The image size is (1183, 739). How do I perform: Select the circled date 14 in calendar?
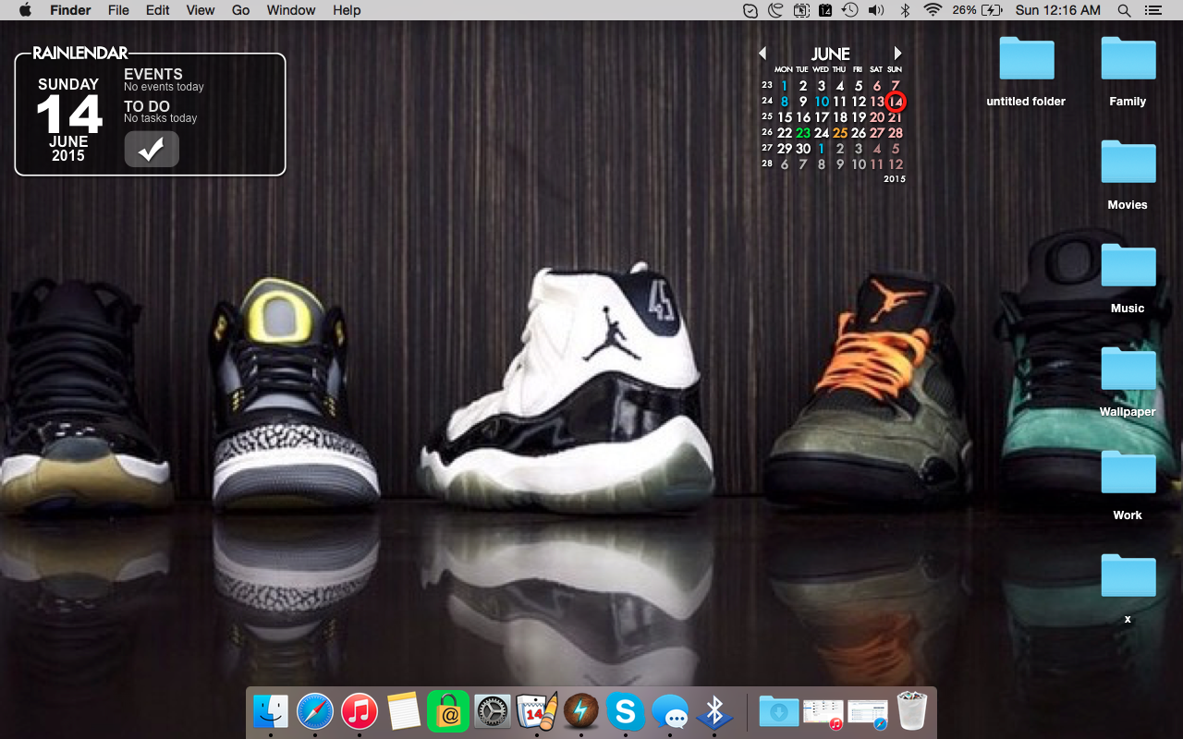pos(896,102)
